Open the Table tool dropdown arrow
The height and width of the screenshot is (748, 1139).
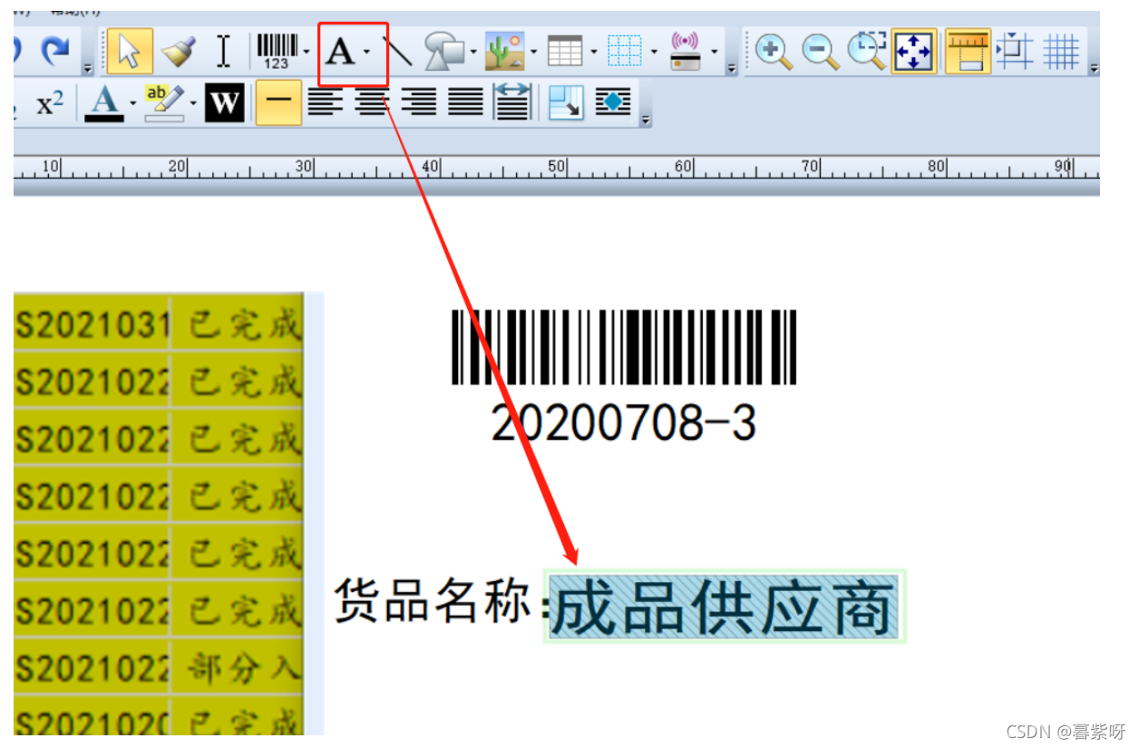593,53
